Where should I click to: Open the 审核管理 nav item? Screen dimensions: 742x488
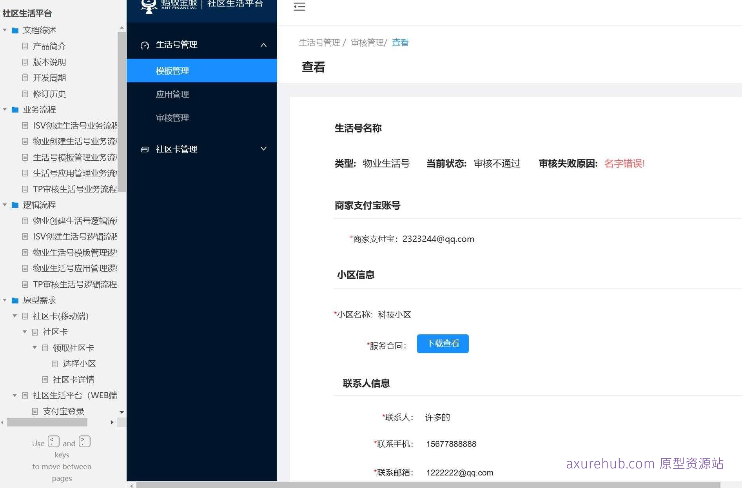(172, 118)
